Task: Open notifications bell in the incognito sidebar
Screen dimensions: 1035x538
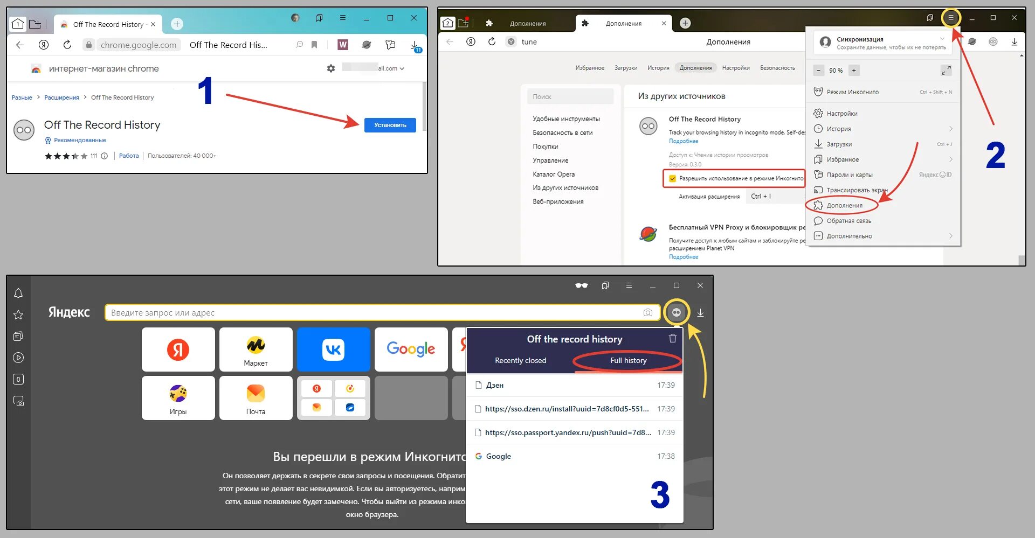Action: (18, 293)
